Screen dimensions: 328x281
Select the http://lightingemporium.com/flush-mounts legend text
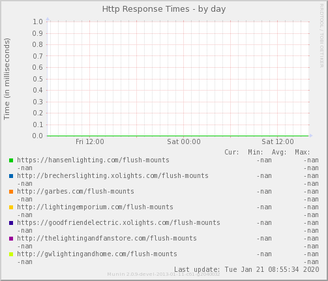tap(95, 207)
